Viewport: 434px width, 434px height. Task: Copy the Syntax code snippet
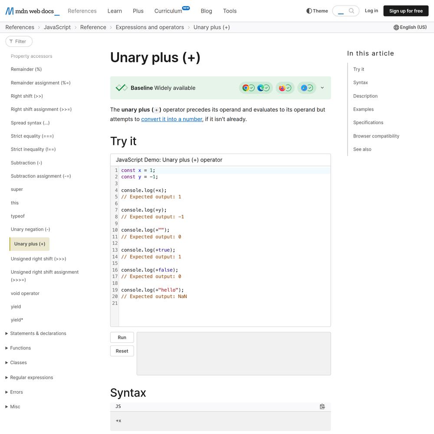click(322, 406)
